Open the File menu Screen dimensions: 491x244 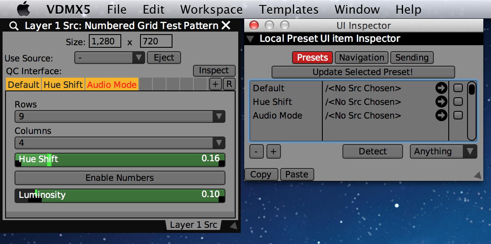point(117,9)
